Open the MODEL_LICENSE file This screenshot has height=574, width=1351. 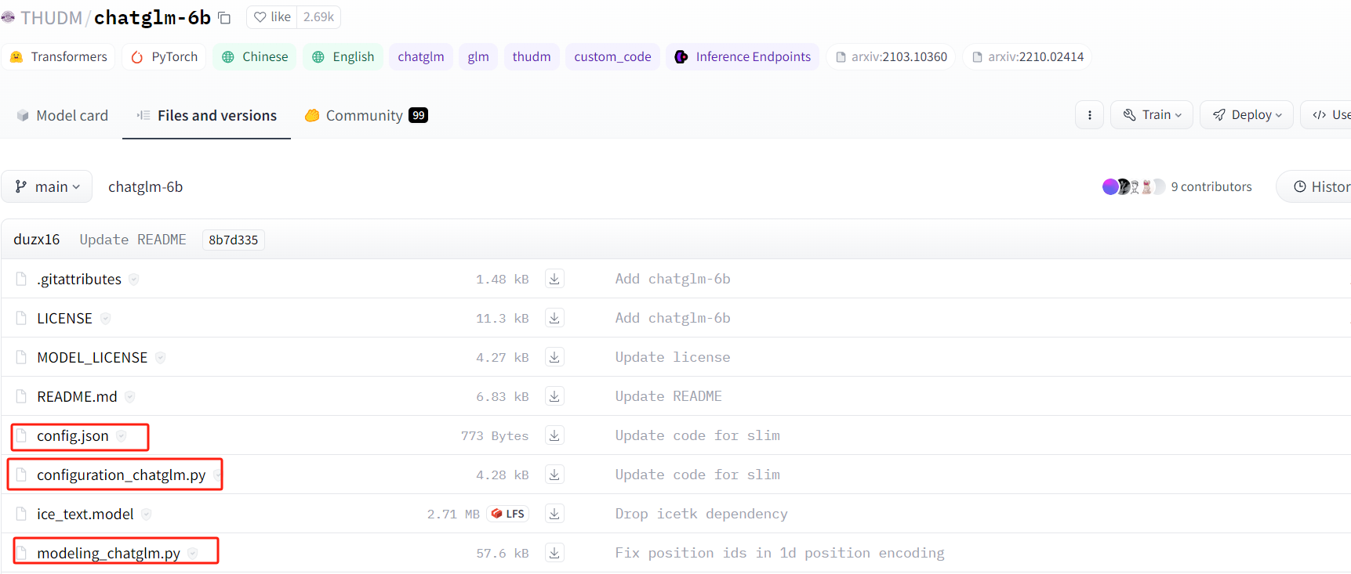[92, 357]
